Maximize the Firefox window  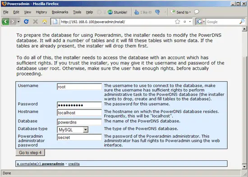pos(238,4)
